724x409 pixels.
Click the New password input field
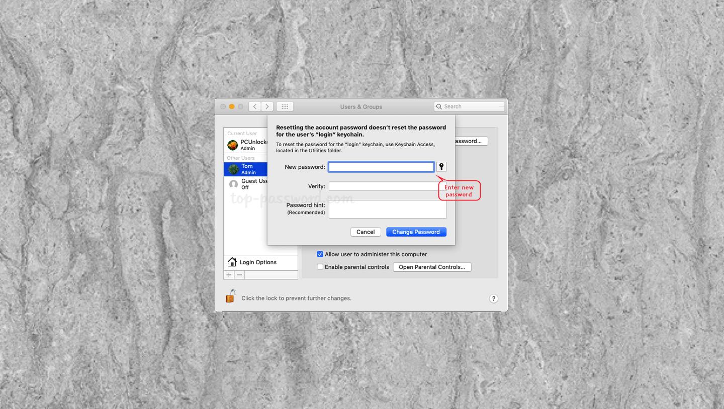381,166
